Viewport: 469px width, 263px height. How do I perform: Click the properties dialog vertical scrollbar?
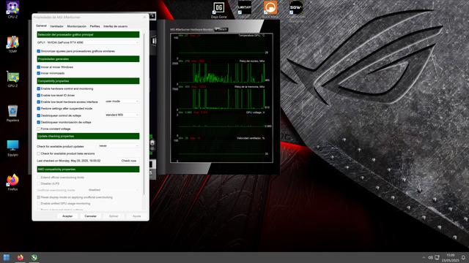point(144,113)
